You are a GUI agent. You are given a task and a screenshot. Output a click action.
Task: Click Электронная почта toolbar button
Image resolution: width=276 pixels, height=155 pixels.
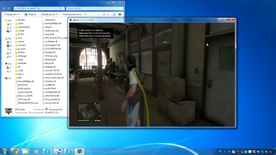72,14
